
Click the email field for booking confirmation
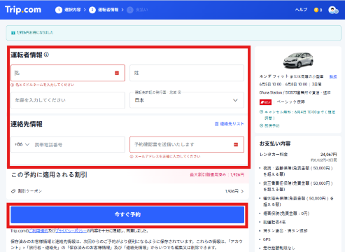[187, 145]
